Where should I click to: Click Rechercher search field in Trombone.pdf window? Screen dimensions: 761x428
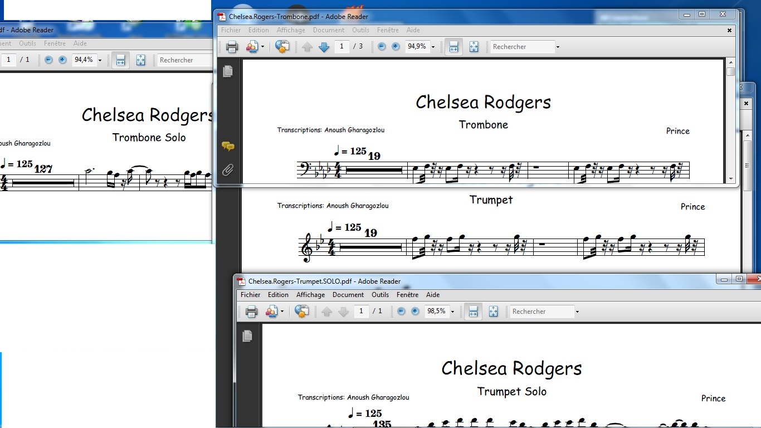pos(523,47)
